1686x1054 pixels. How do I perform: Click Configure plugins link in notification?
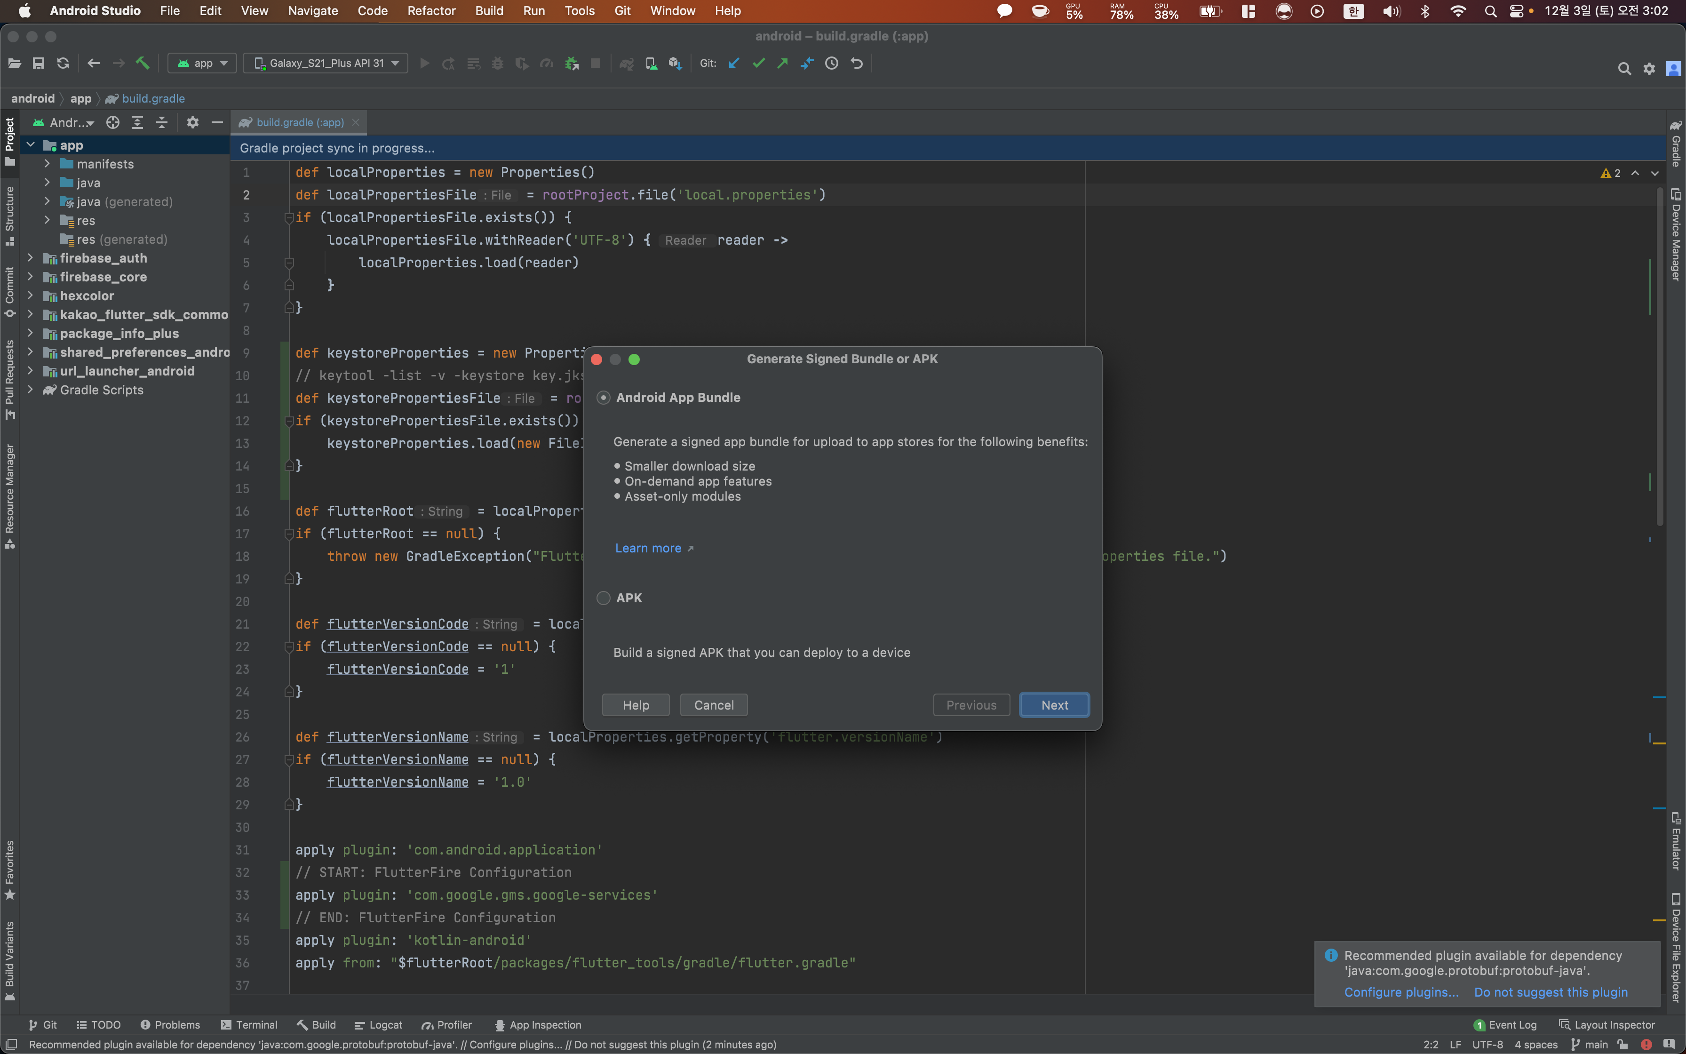[1401, 992]
